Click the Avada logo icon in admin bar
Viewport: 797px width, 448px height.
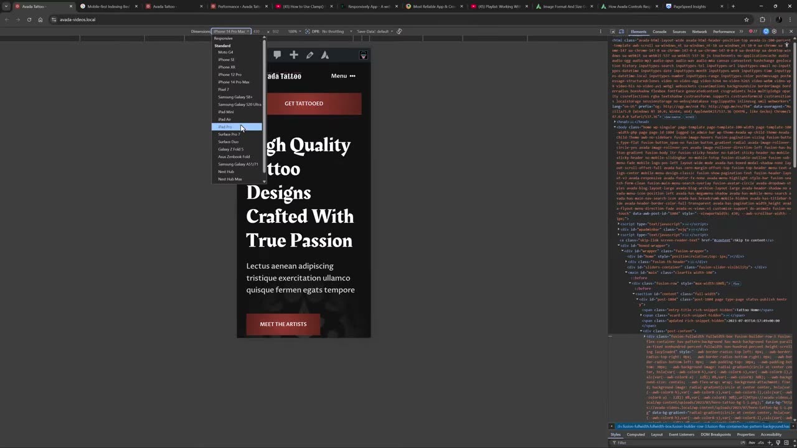[x=325, y=55]
